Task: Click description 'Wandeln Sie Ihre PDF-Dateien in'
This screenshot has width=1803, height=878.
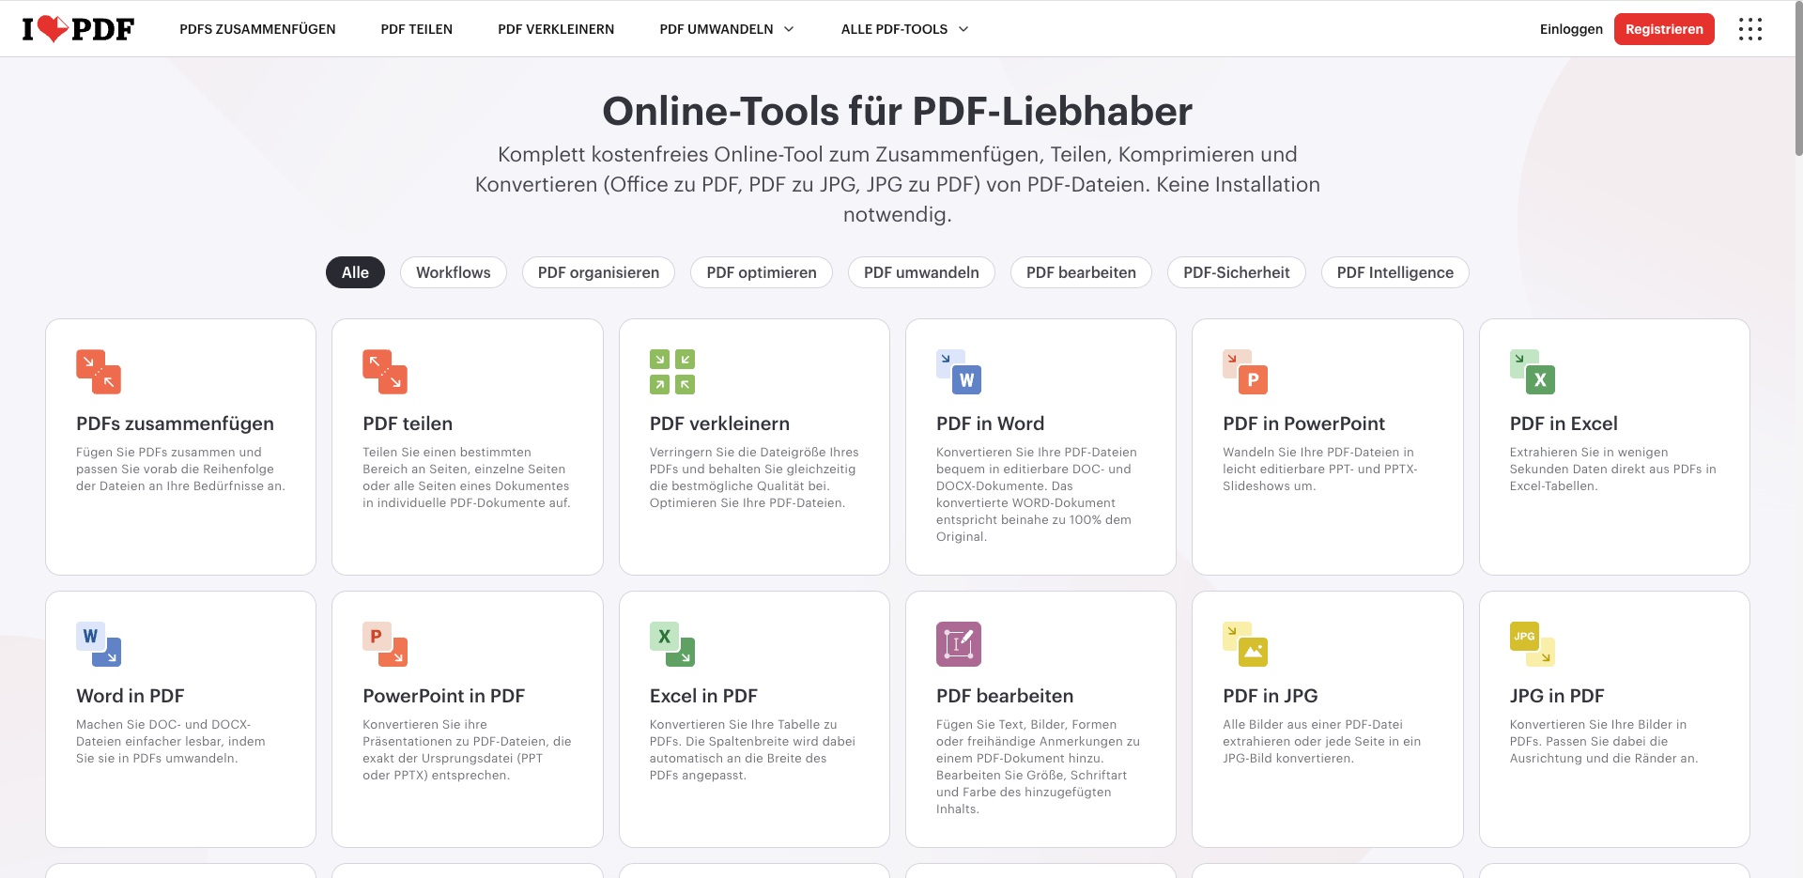Action: pyautogui.click(x=1318, y=452)
